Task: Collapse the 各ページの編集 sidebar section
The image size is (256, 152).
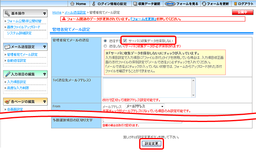Action: coord(25,102)
